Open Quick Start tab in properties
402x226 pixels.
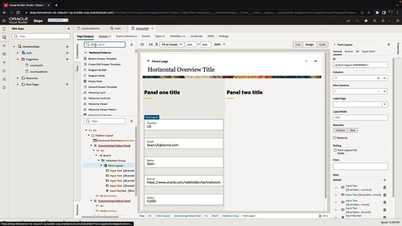click(x=369, y=51)
